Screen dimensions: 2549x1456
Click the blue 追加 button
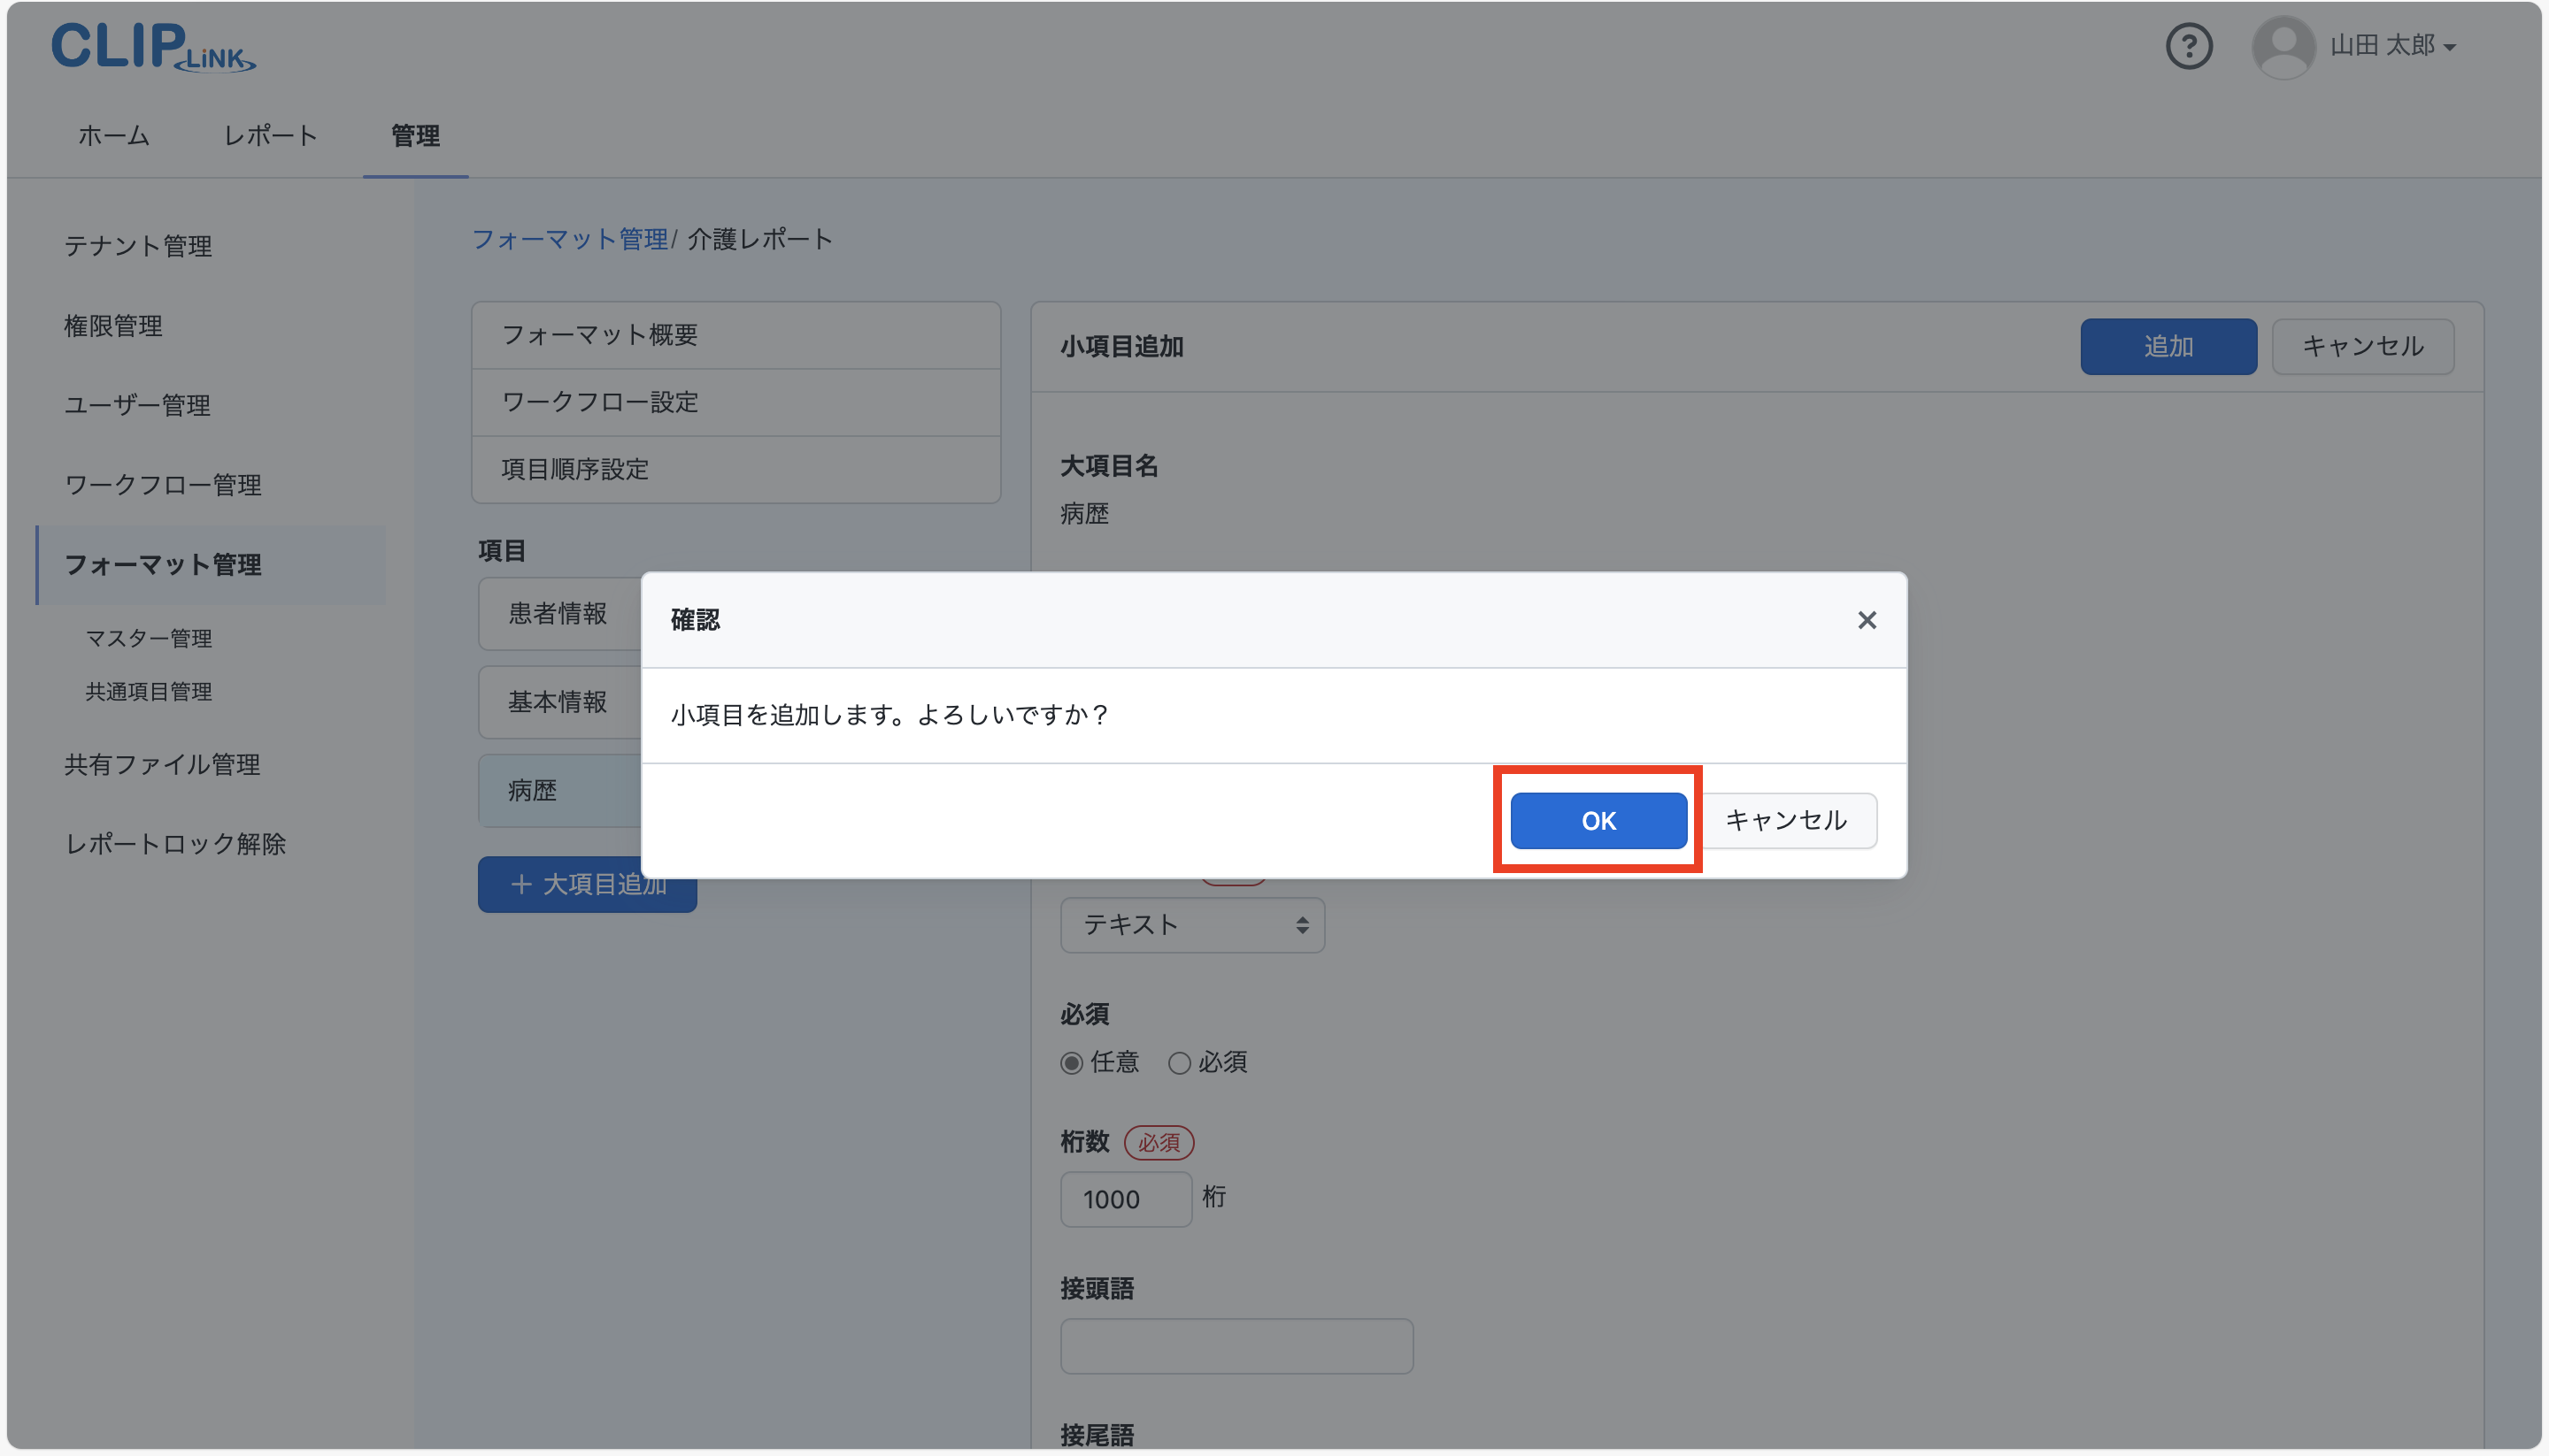pos(2167,347)
